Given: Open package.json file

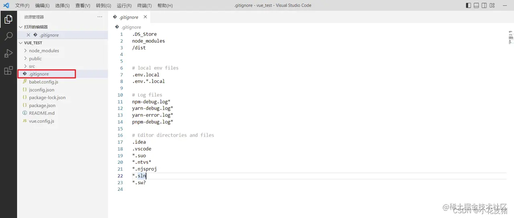Looking at the screenshot, I should pos(62,105).
